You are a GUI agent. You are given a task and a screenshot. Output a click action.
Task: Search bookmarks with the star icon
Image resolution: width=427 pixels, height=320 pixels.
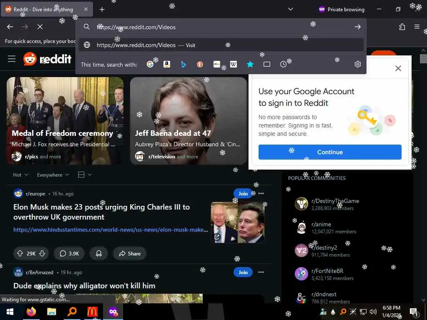[250, 64]
